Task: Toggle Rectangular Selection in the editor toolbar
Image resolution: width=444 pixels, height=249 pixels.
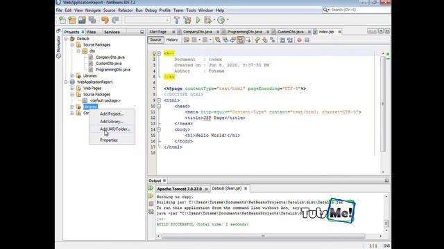Action: pos(248,40)
